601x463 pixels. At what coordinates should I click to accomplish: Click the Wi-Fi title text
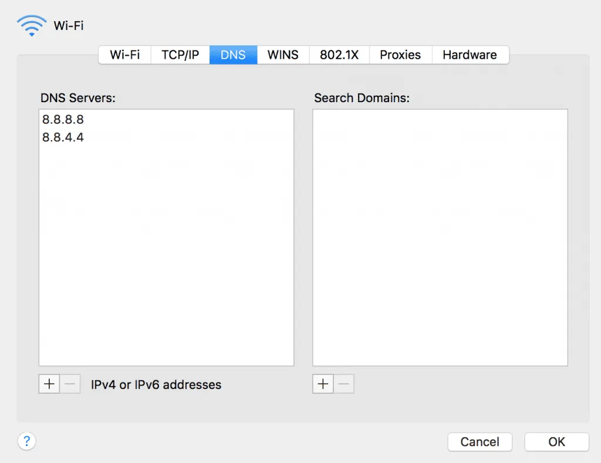pos(69,26)
